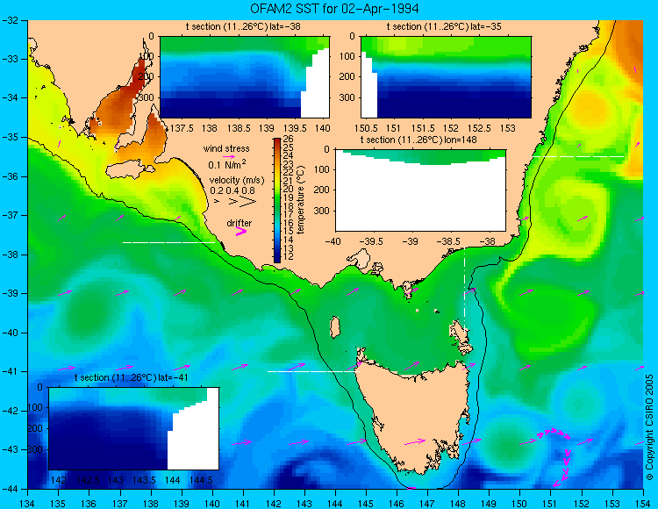The width and height of the screenshot is (658, 509).
Task: Open the lat=-38 temperature section inset plot
Action: click(x=245, y=77)
